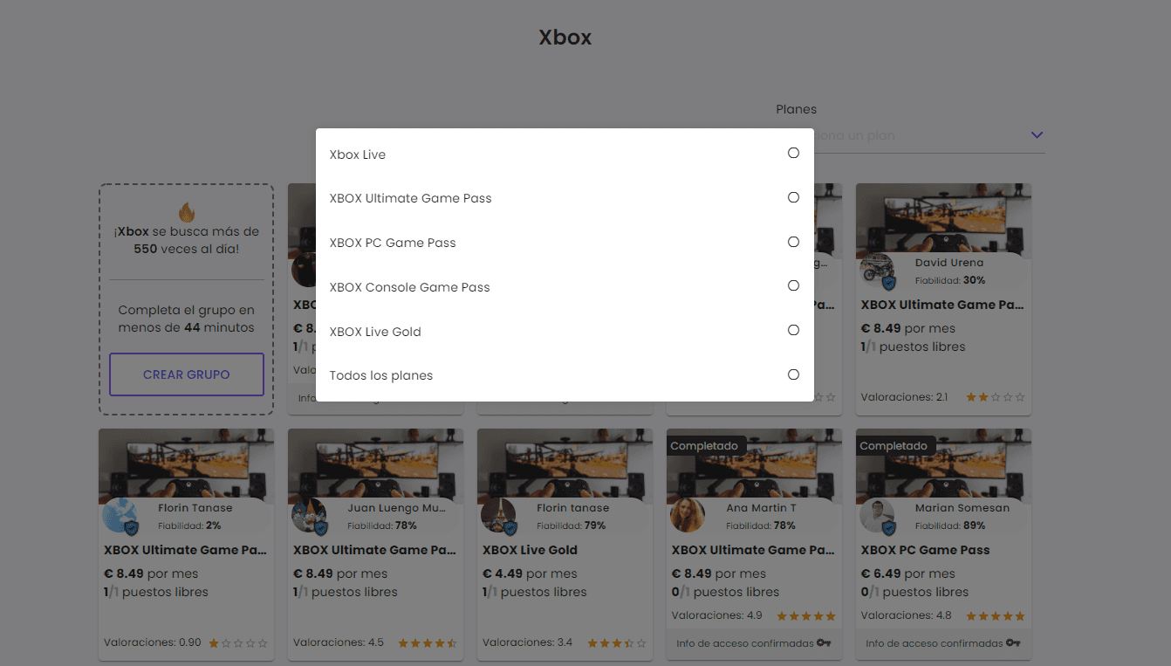This screenshot has width=1171, height=666.
Task: Expand the Planes dropdown chevron
Action: 1037,135
